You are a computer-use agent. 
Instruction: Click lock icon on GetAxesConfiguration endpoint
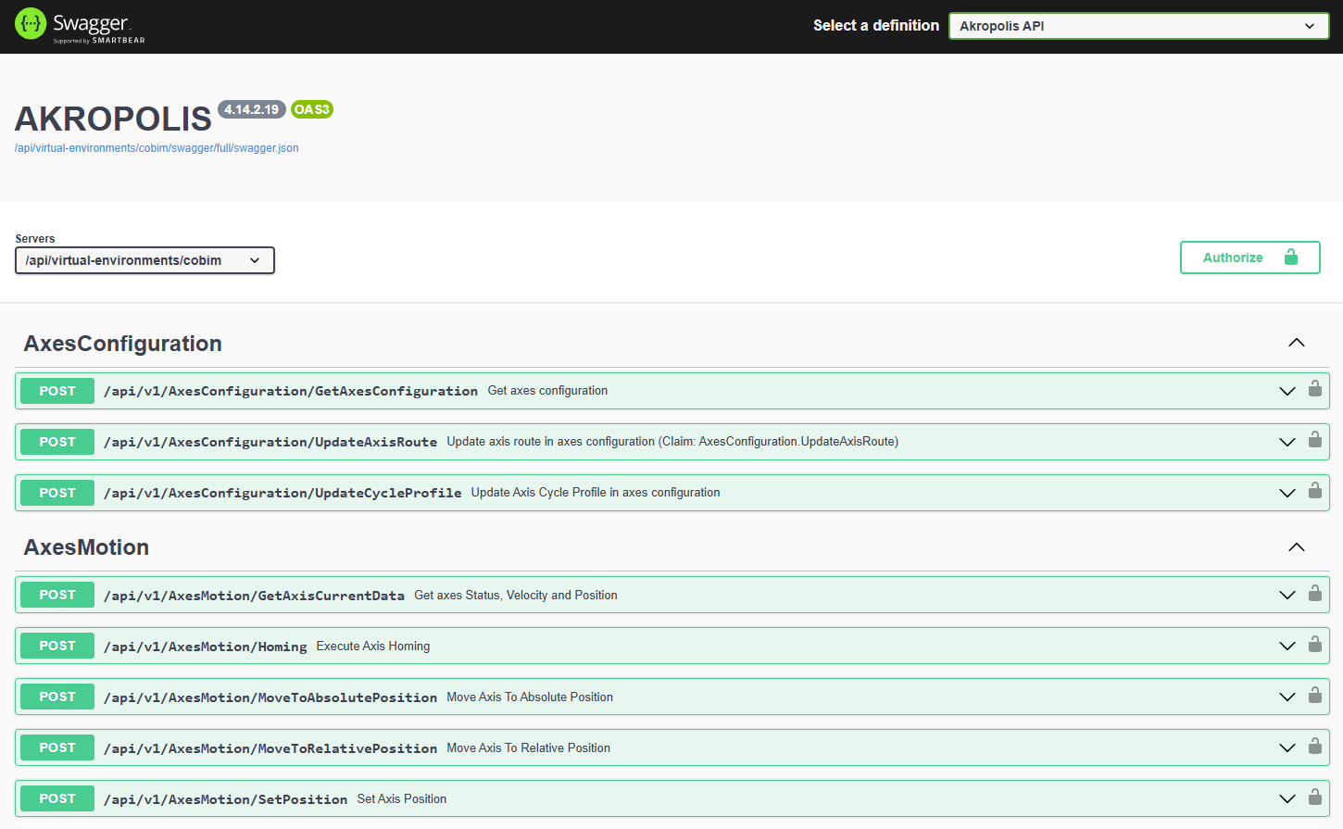point(1314,389)
